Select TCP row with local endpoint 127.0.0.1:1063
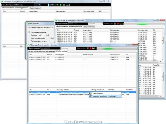Screen dimensions: 166x124 point(109,37)
